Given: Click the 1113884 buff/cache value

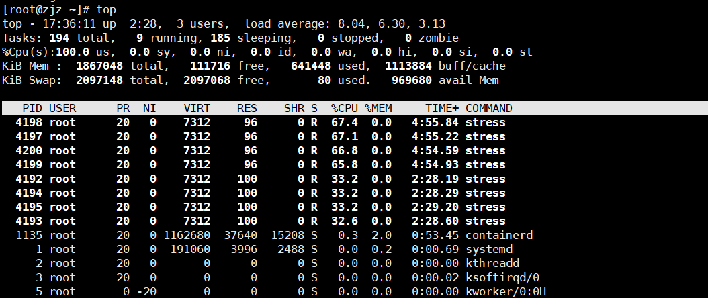Looking at the screenshot, I should point(408,66).
